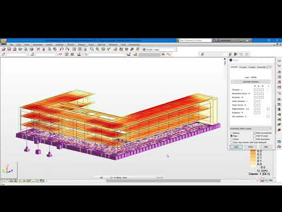The image size is (282, 212).
Task: Expand the Smoothing within a panel dropdown
Action: [x=251, y=128]
